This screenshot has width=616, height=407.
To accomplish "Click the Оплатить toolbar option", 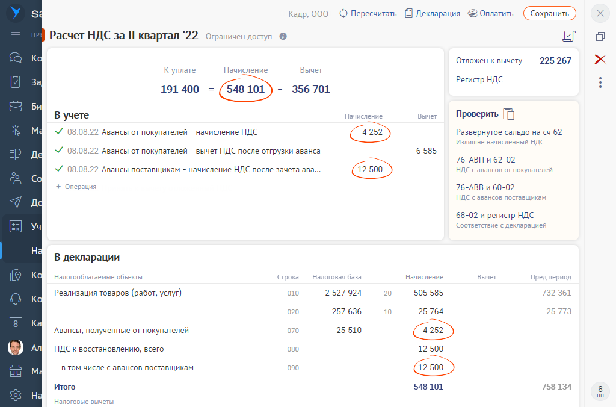I will [491, 13].
